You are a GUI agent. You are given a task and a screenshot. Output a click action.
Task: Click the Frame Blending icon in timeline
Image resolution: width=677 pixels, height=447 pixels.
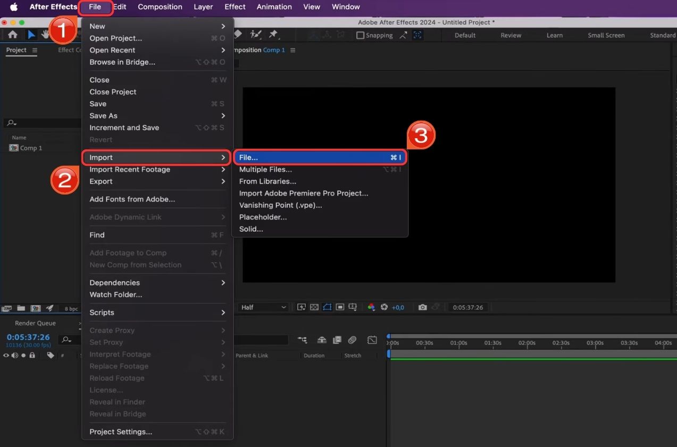(x=337, y=340)
